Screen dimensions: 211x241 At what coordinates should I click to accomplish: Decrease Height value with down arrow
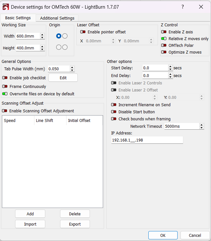[x=42, y=49]
